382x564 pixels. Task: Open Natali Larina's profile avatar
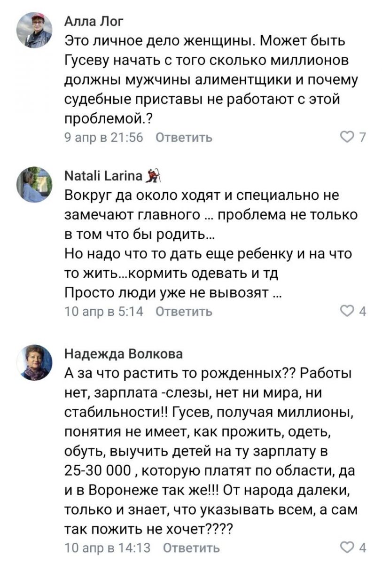pos(34,184)
